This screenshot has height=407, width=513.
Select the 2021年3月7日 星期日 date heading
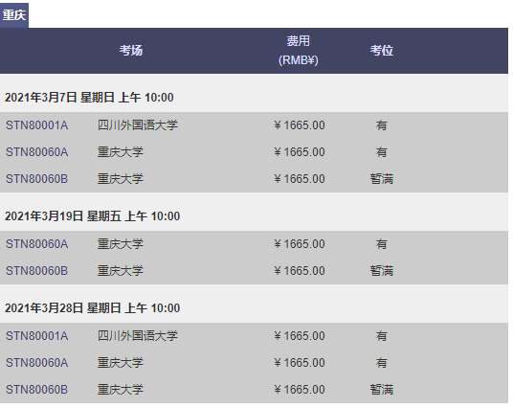click(89, 98)
